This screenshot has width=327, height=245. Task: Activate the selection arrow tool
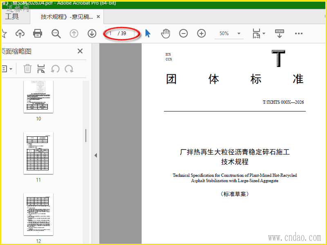tap(148, 33)
